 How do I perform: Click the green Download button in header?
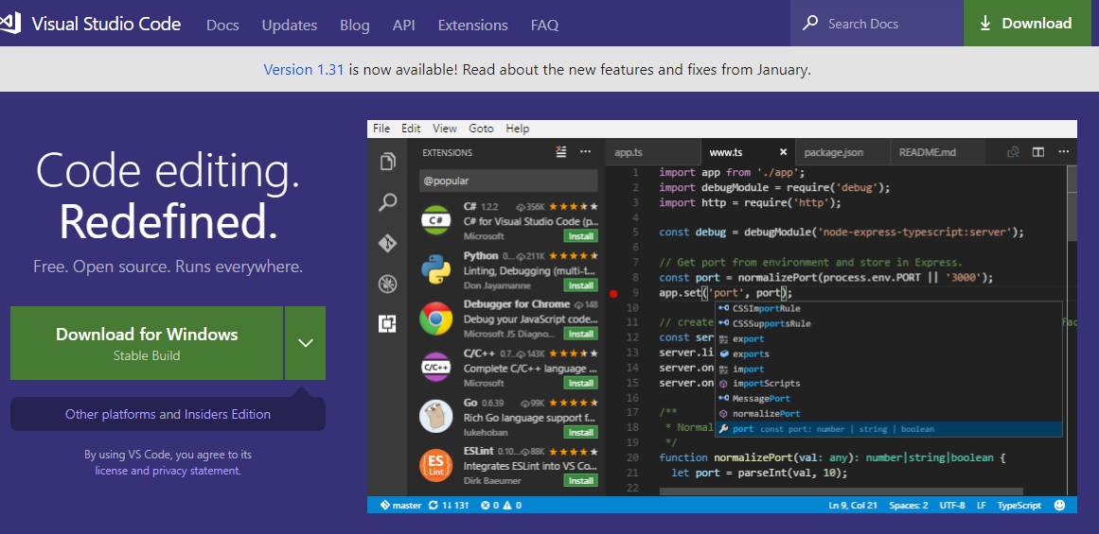(1027, 23)
